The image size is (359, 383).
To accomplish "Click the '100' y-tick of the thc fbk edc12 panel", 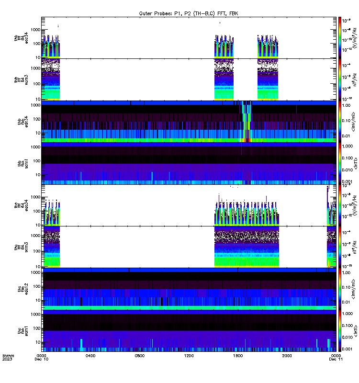I will point(37,286).
